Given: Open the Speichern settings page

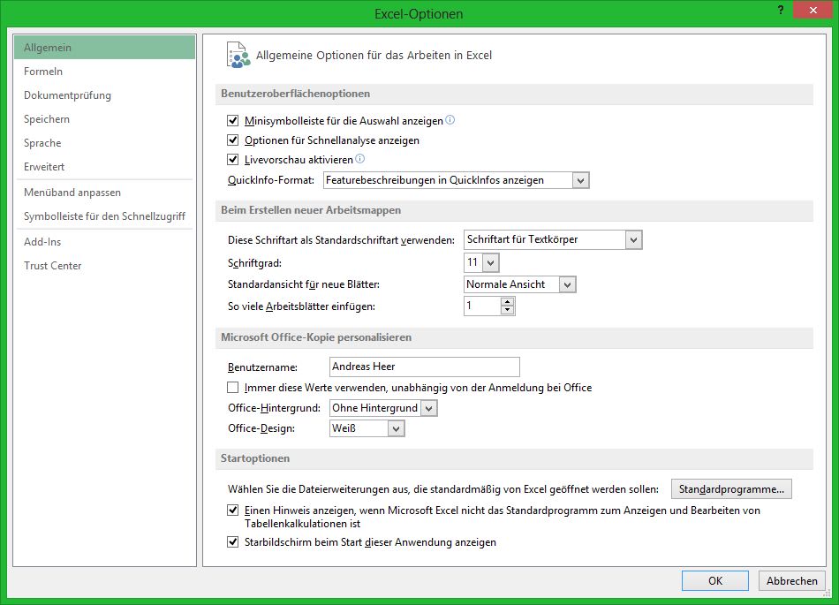Looking at the screenshot, I should pyautogui.click(x=47, y=118).
